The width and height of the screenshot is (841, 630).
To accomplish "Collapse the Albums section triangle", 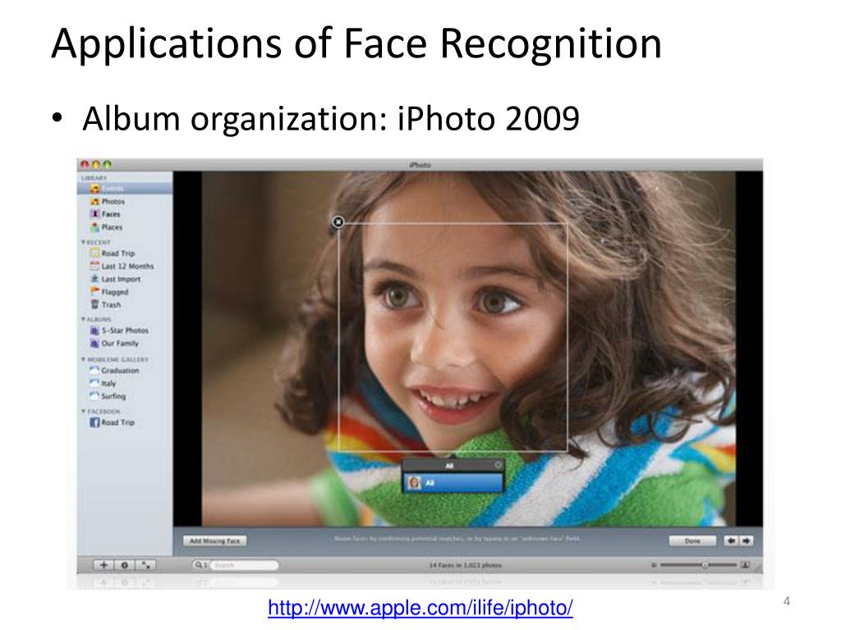I will (x=83, y=319).
